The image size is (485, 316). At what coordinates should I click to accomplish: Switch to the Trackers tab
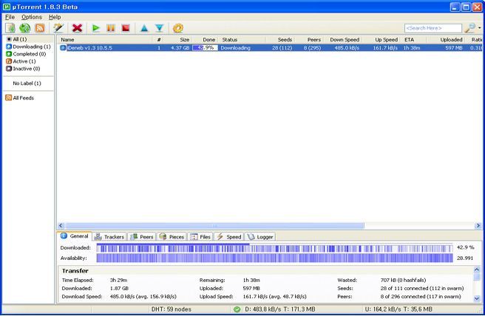pyautogui.click(x=109, y=237)
